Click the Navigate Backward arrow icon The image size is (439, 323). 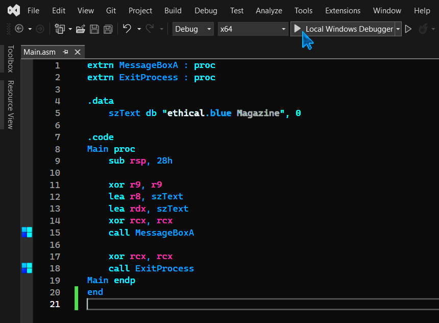[19, 29]
